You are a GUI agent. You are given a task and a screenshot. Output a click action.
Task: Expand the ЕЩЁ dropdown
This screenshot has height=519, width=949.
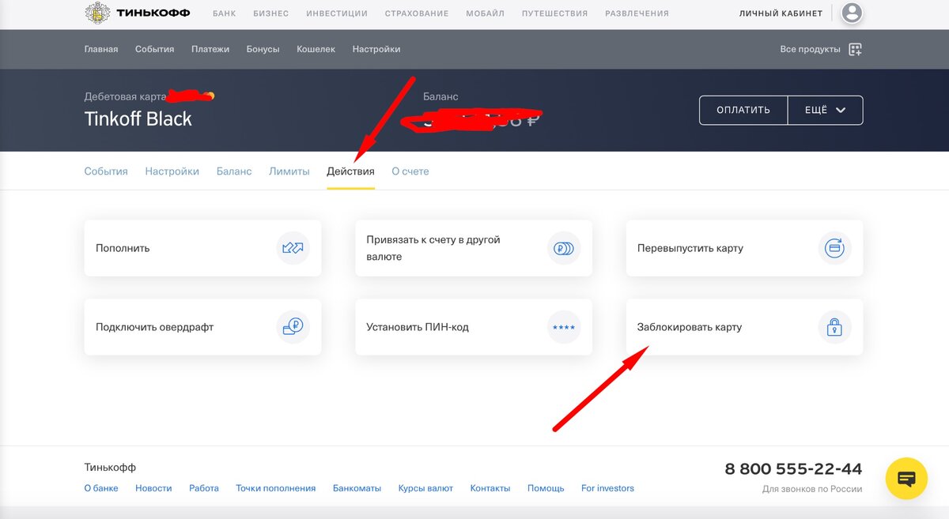coord(826,110)
